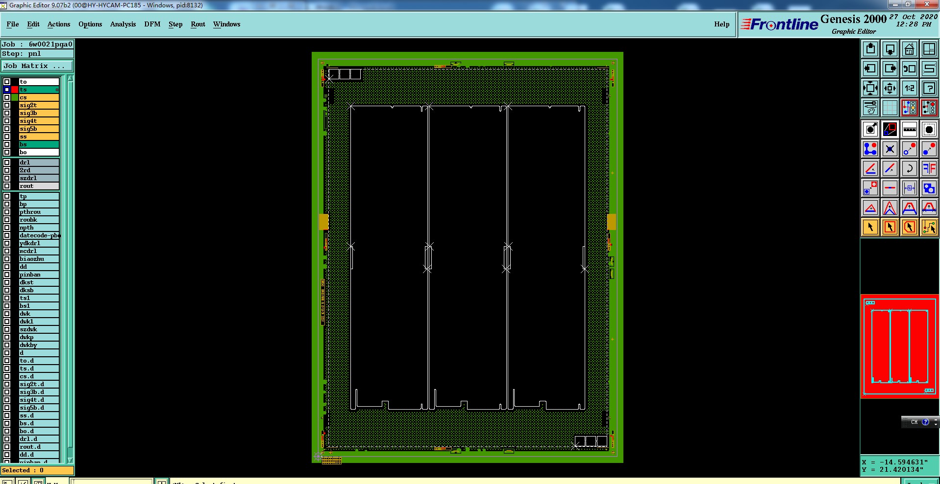
Task: Open the Help menu
Action: point(721,24)
